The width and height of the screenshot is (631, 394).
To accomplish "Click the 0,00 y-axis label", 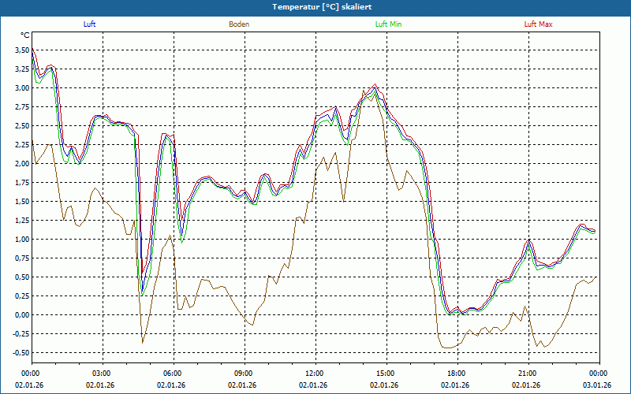I will coord(21,315).
